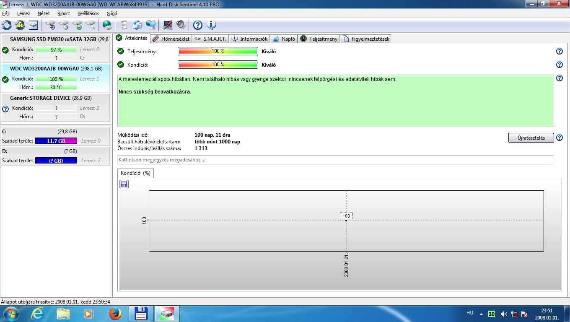This screenshot has height=322, width=570.
Task: Open Internet Explorer from the taskbar
Action: click(37, 314)
